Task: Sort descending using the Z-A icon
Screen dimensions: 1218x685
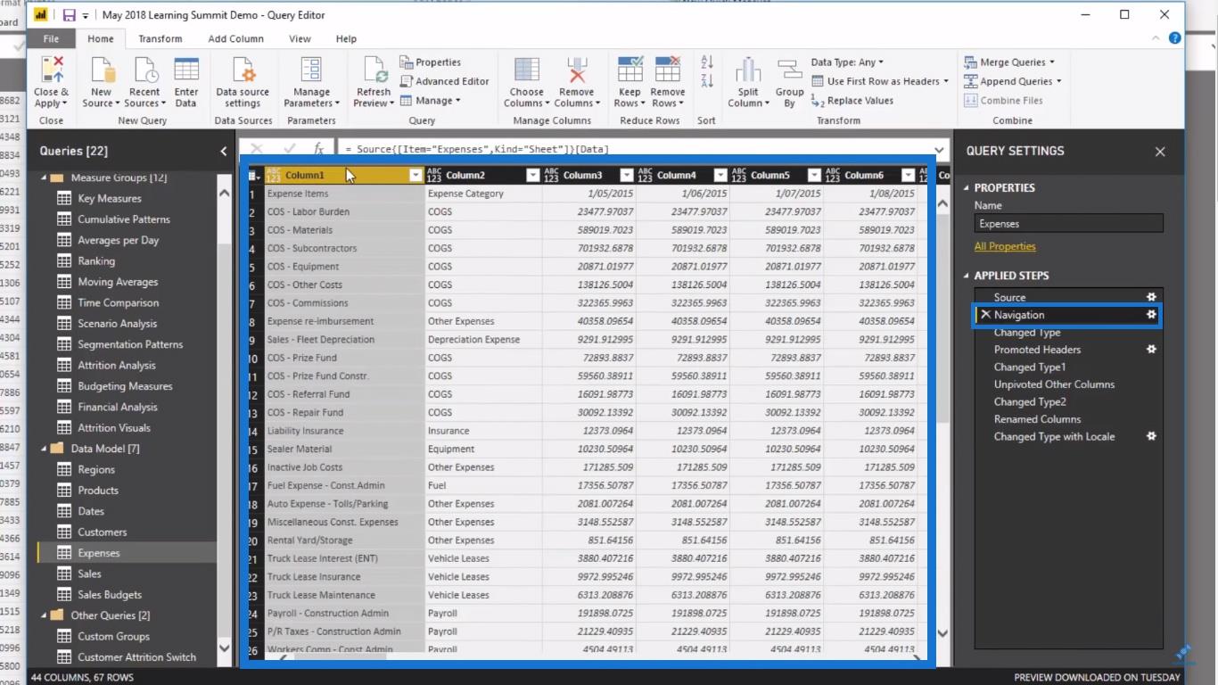Action: coord(707,81)
